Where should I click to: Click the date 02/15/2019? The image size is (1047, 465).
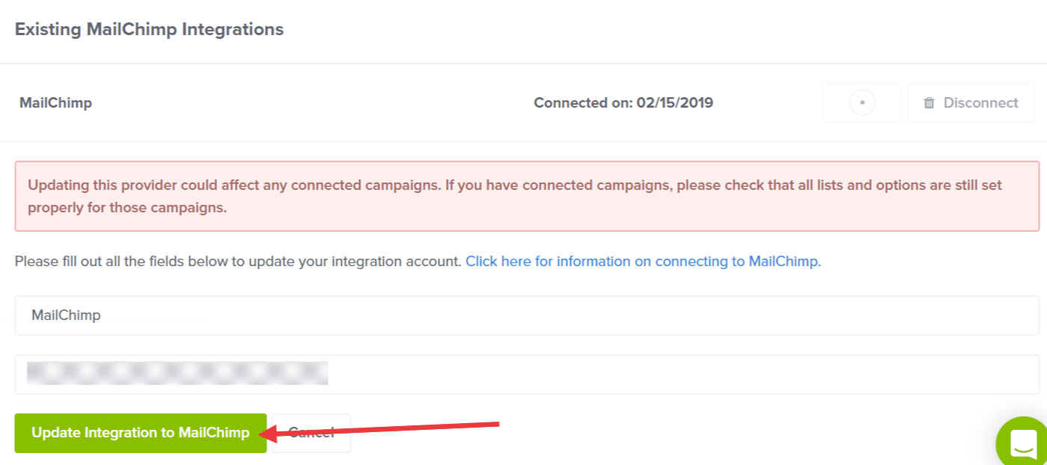pyautogui.click(x=675, y=103)
